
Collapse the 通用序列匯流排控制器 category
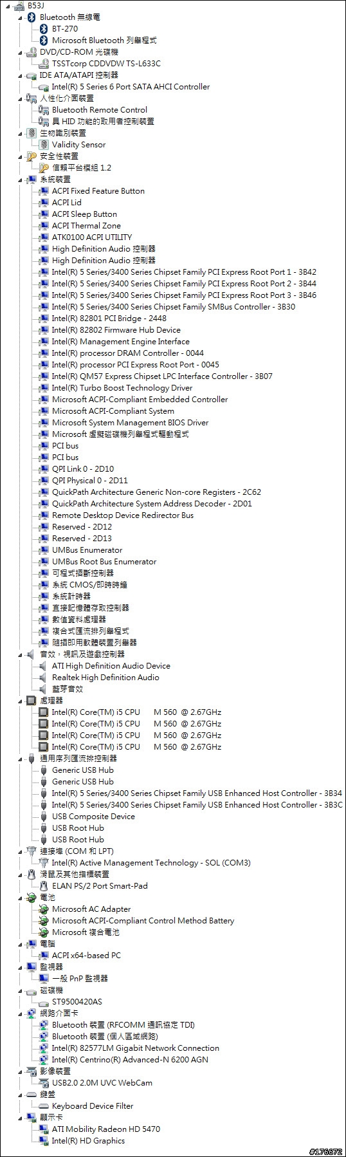coord(20,759)
